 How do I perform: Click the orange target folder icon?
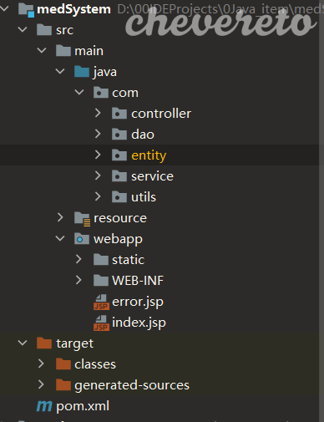pos(44,343)
